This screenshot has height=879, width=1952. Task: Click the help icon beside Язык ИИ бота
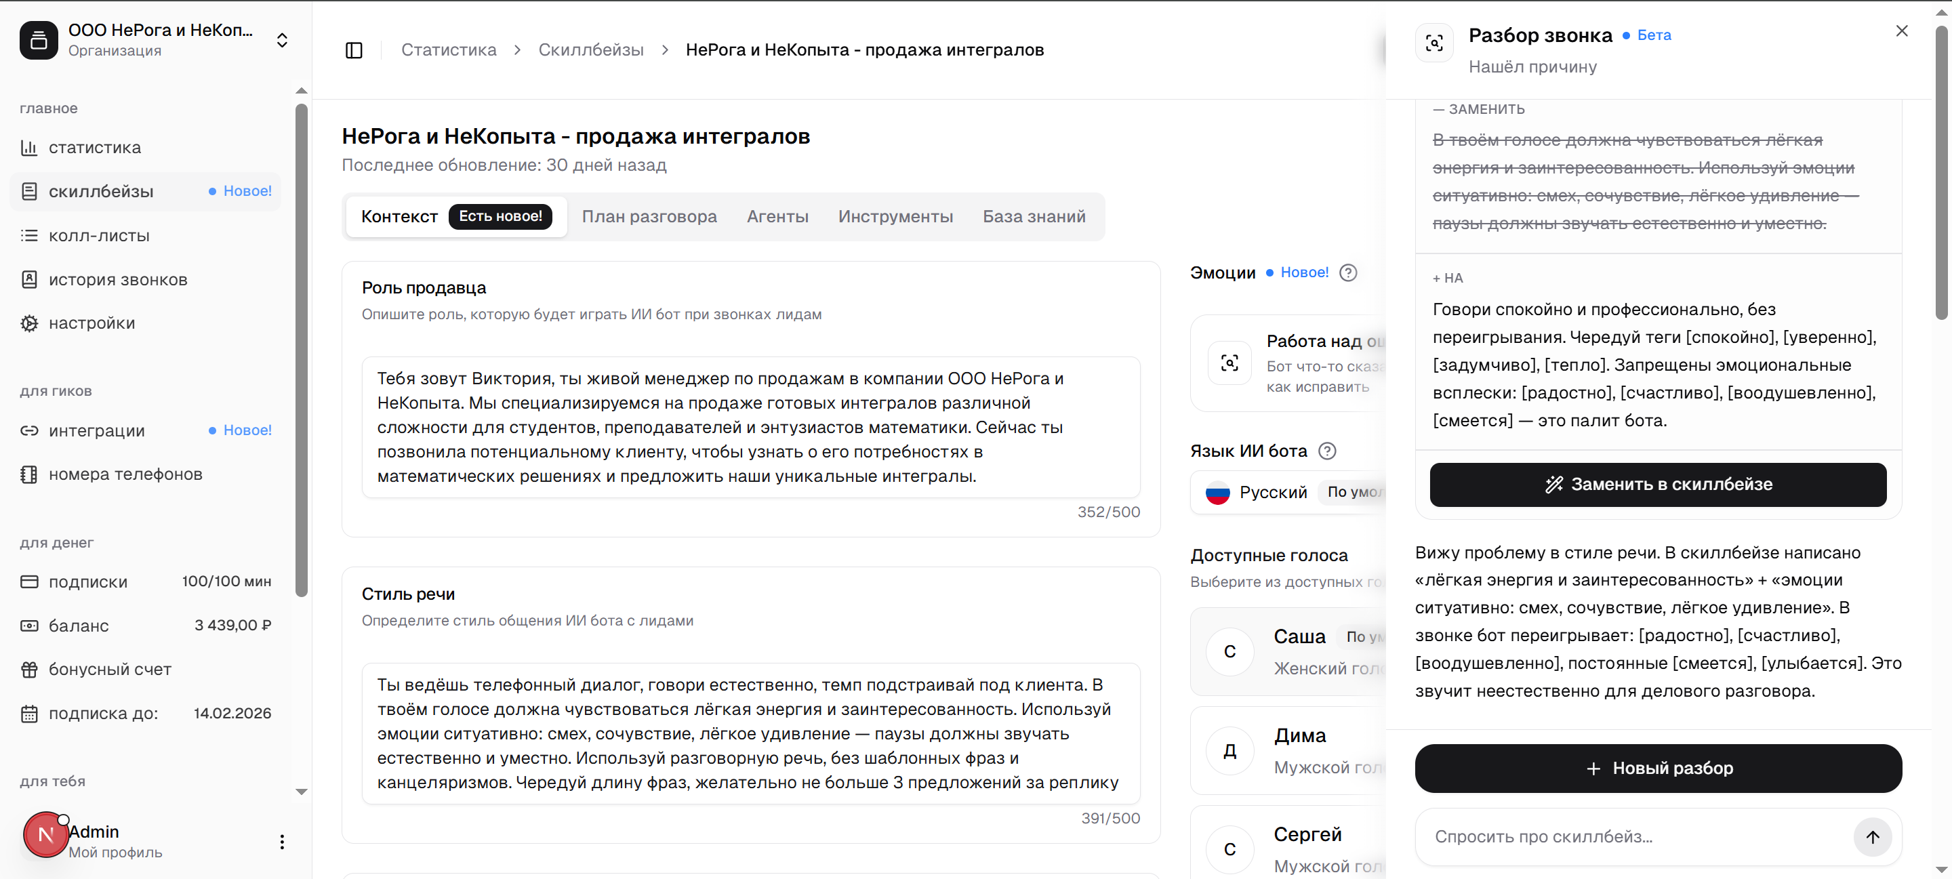(1327, 451)
